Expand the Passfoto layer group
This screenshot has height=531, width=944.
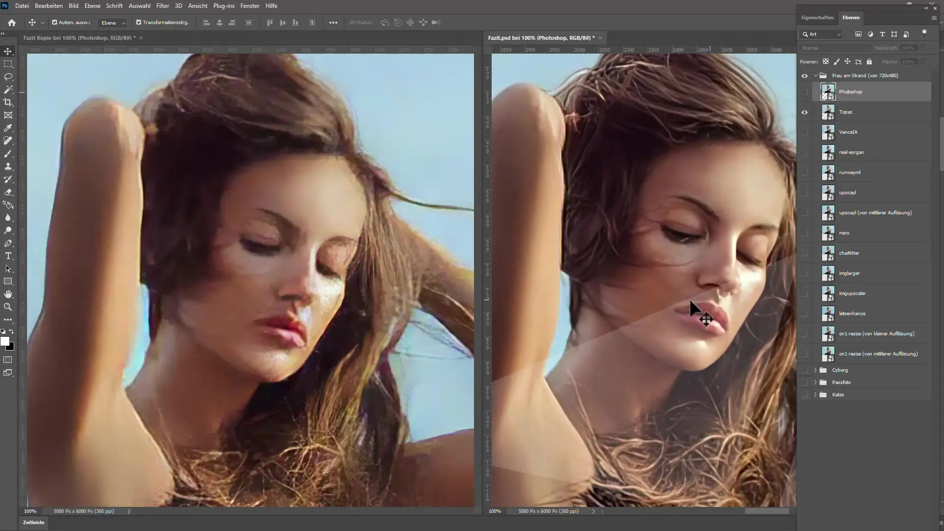815,382
